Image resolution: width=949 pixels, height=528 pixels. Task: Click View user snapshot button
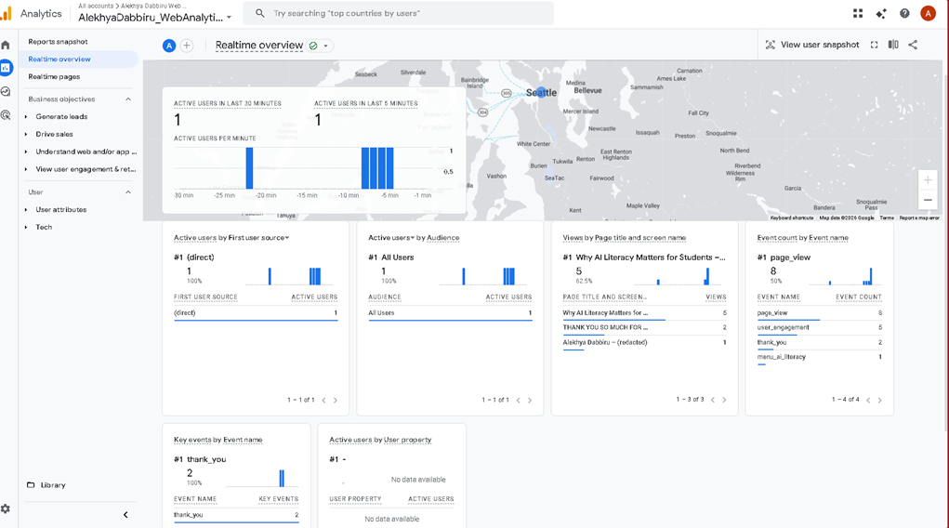(x=811, y=45)
